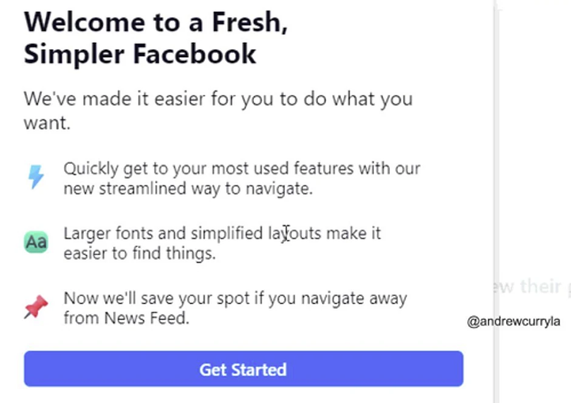This screenshot has width=571, height=403.
Task: Select the "Simpler Facebook" heading line
Action: (x=140, y=54)
